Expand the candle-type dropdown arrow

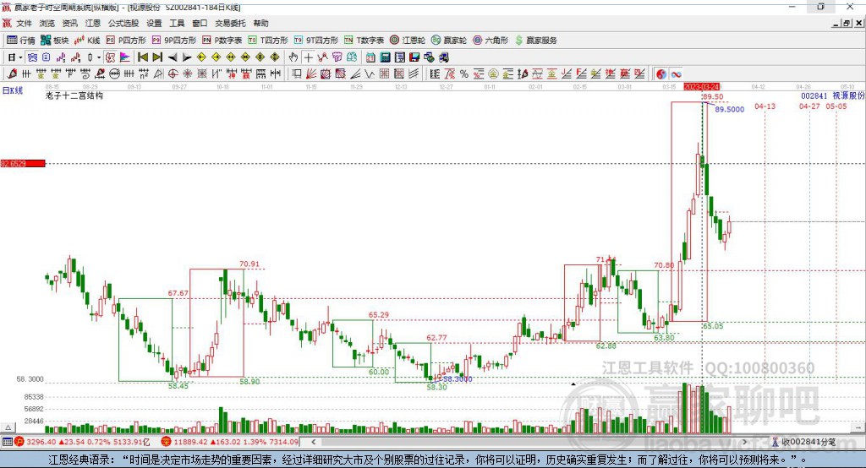99,57
